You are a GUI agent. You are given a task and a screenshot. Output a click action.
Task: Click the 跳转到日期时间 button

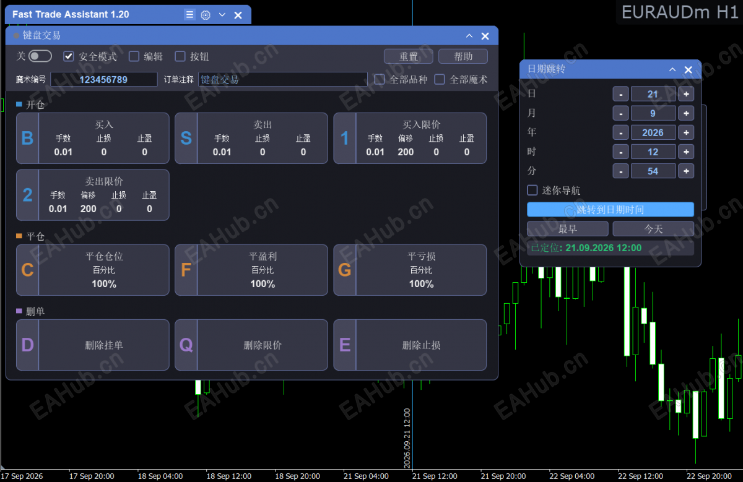coord(610,210)
